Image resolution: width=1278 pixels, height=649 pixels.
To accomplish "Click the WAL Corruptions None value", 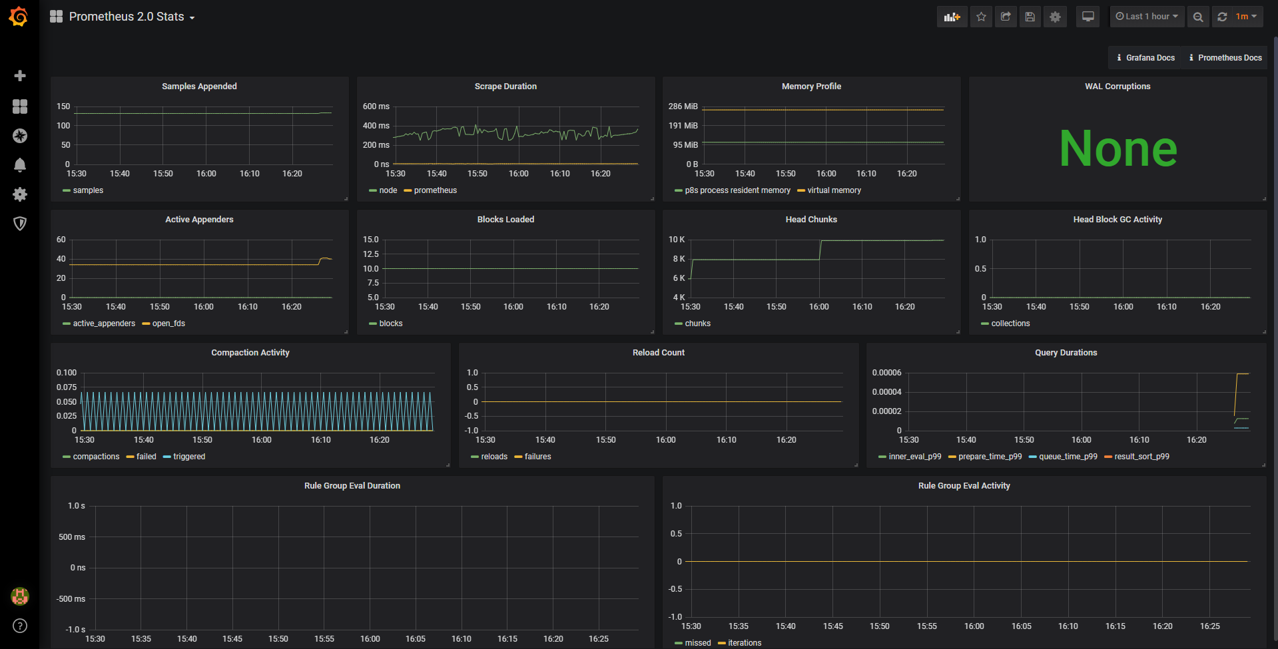I will pyautogui.click(x=1118, y=148).
